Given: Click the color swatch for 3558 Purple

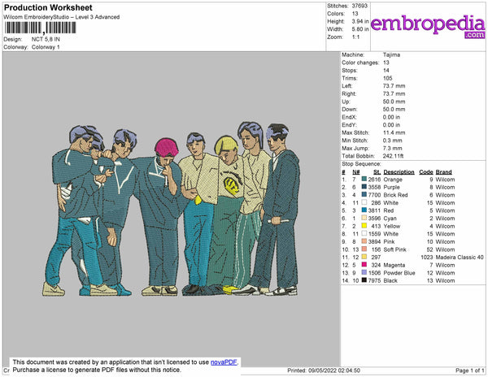Looking at the screenshot, I should pyautogui.click(x=364, y=187).
